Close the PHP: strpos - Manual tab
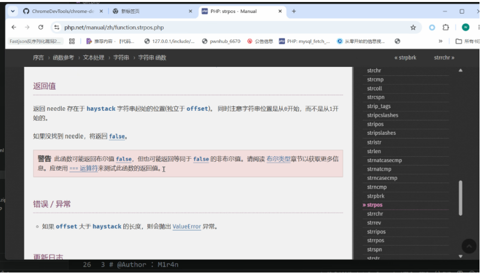 280,11
